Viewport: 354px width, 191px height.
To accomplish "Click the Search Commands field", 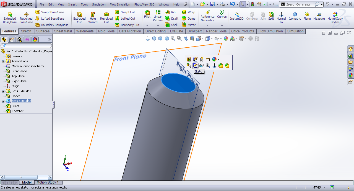I will [300, 4].
